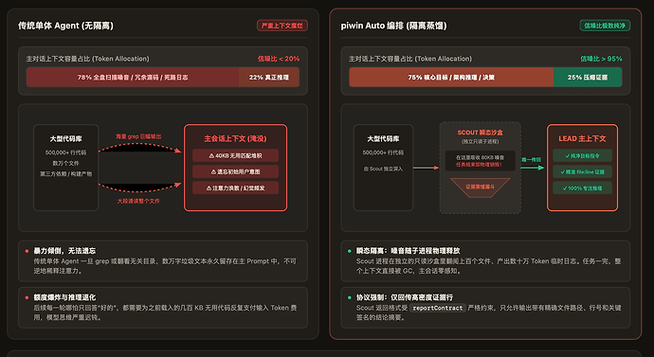Image resolution: width=654 pixels, height=357 pixels.
Task: Click checkmark icon beside file:line 证据
Action: pyautogui.click(x=563, y=171)
